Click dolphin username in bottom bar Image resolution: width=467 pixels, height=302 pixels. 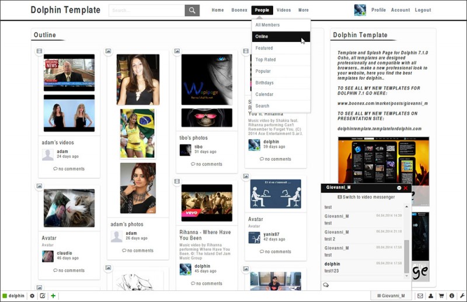(x=16, y=296)
